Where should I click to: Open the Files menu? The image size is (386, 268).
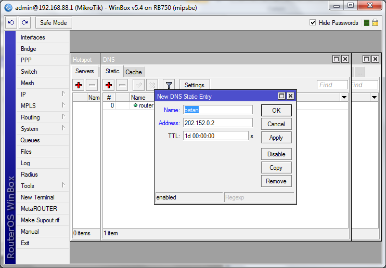(x=42, y=152)
